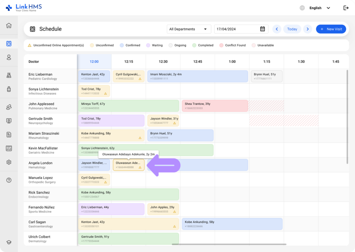Open the calendar date picker icon
This screenshot has height=252, width=355.
point(262,29)
